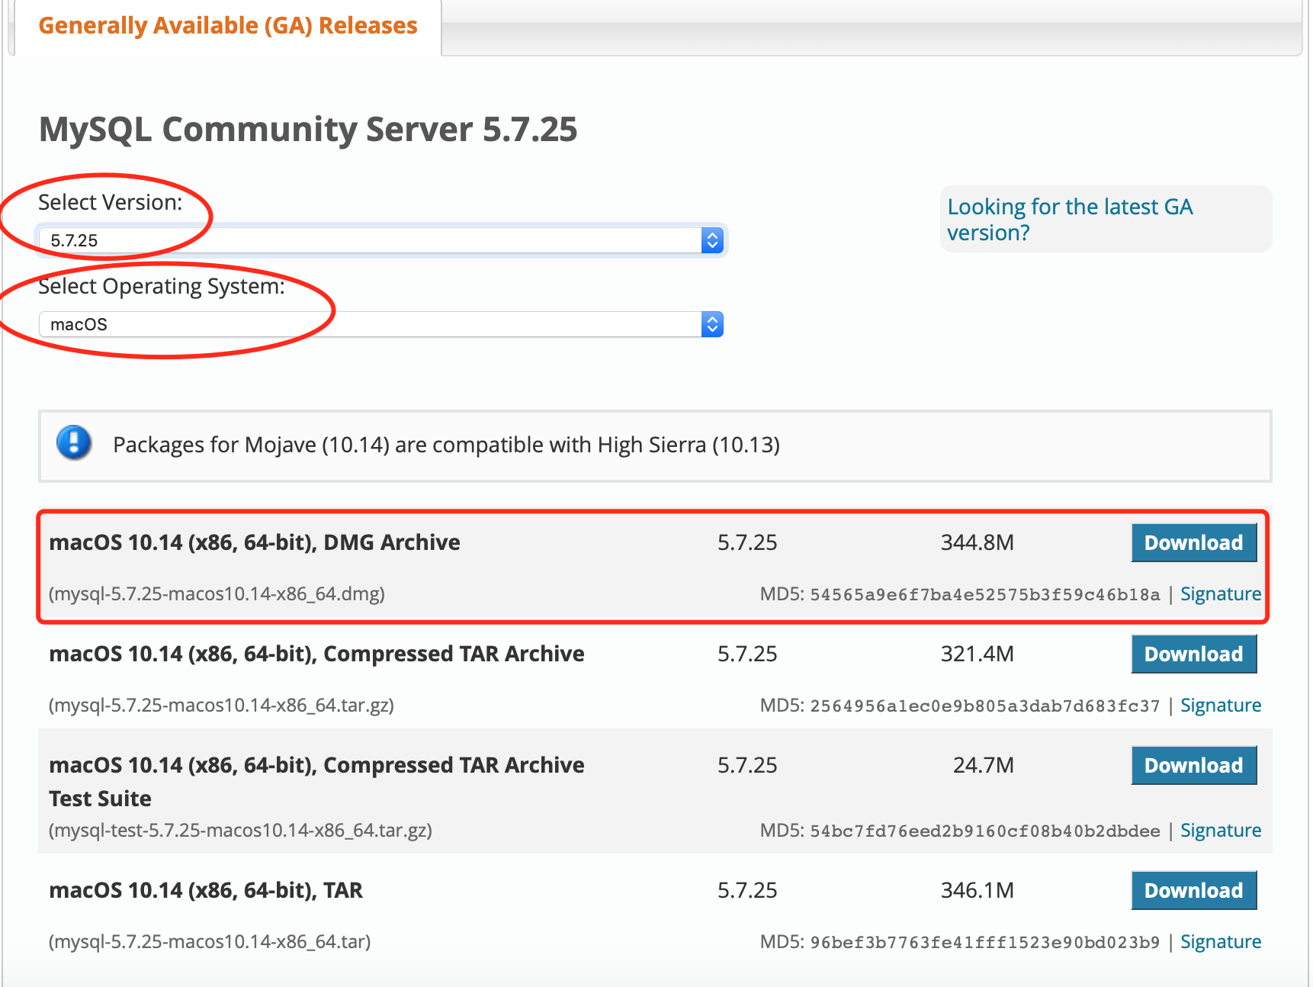The width and height of the screenshot is (1313, 987).
Task: Open Signature link for mysql-5.7.25-macos10.14-x86_64.tar
Action: [x=1221, y=942]
